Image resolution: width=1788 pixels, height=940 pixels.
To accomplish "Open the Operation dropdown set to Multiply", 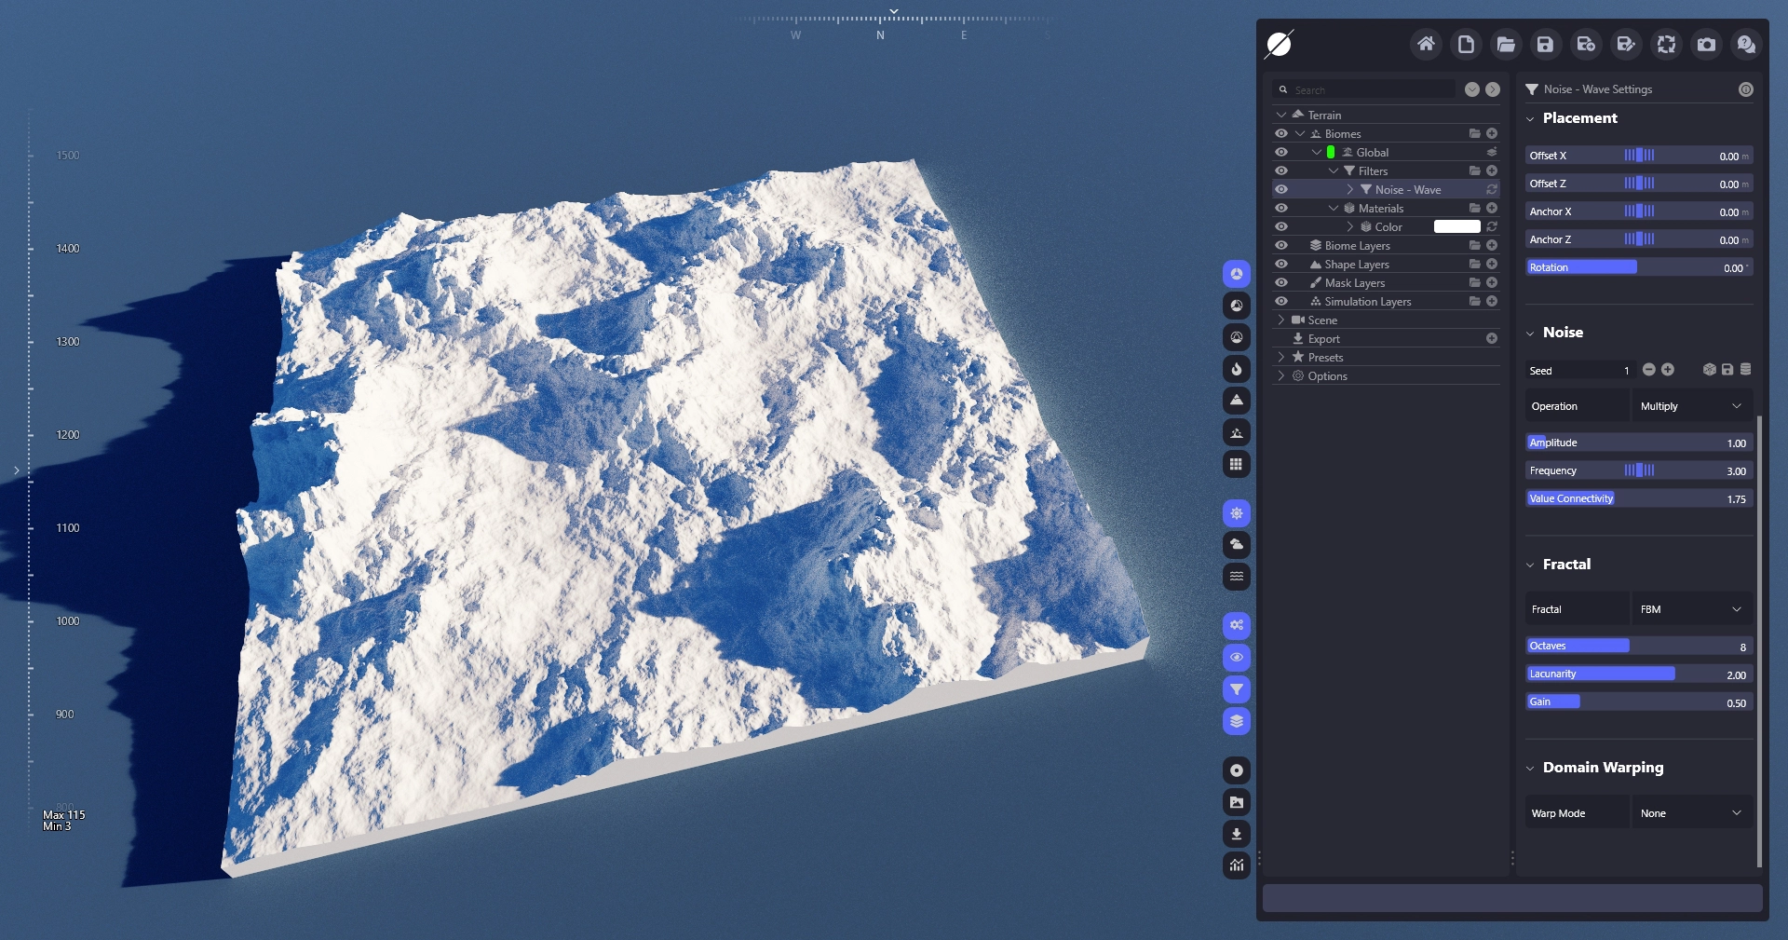I will [1689, 406].
